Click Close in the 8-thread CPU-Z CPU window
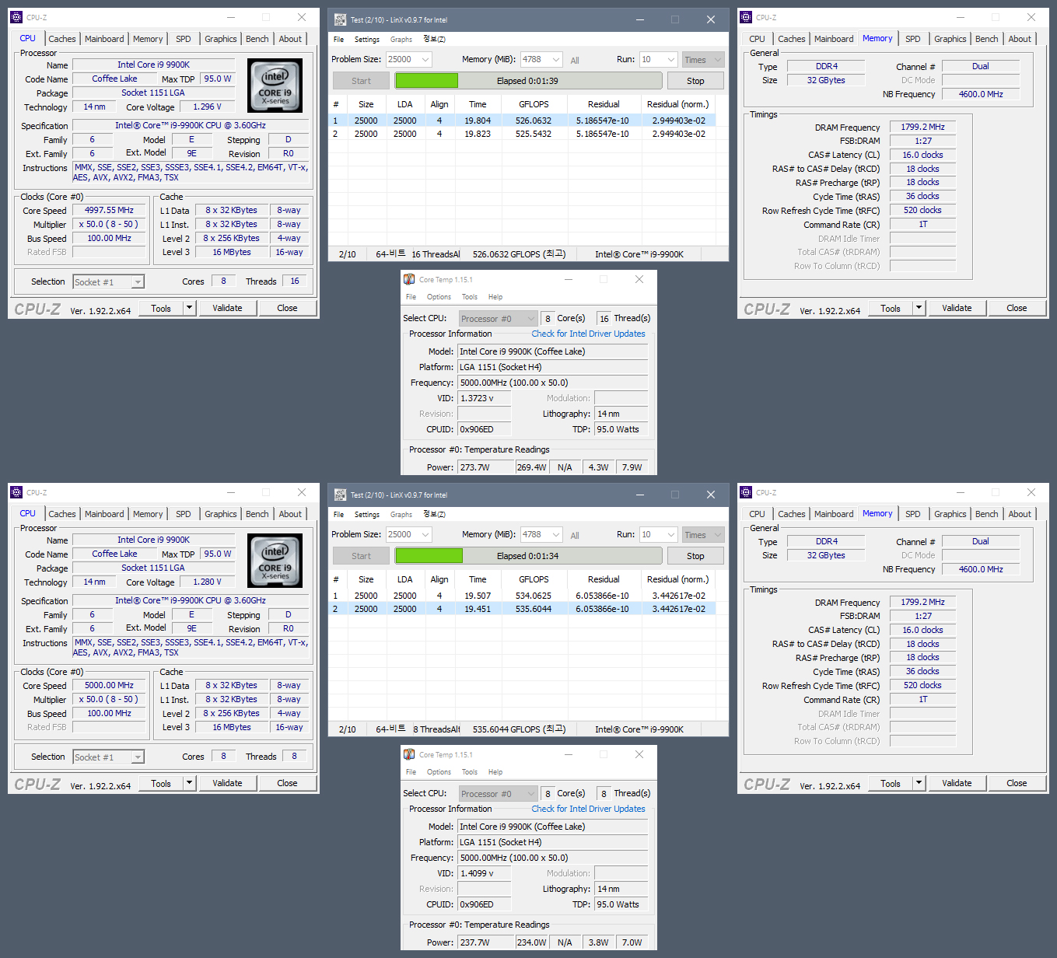The width and height of the screenshot is (1057, 958). [x=287, y=783]
